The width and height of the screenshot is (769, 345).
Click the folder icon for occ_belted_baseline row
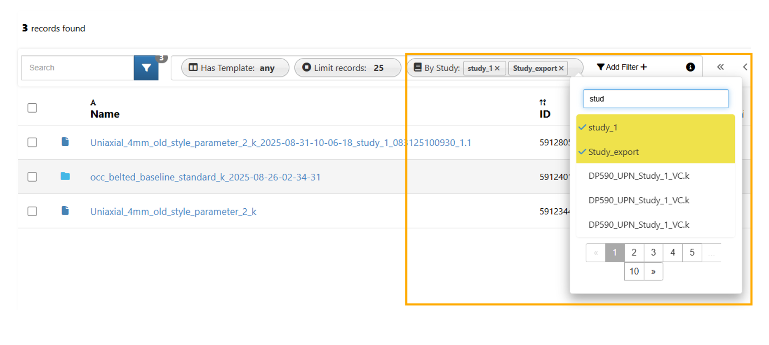(65, 177)
